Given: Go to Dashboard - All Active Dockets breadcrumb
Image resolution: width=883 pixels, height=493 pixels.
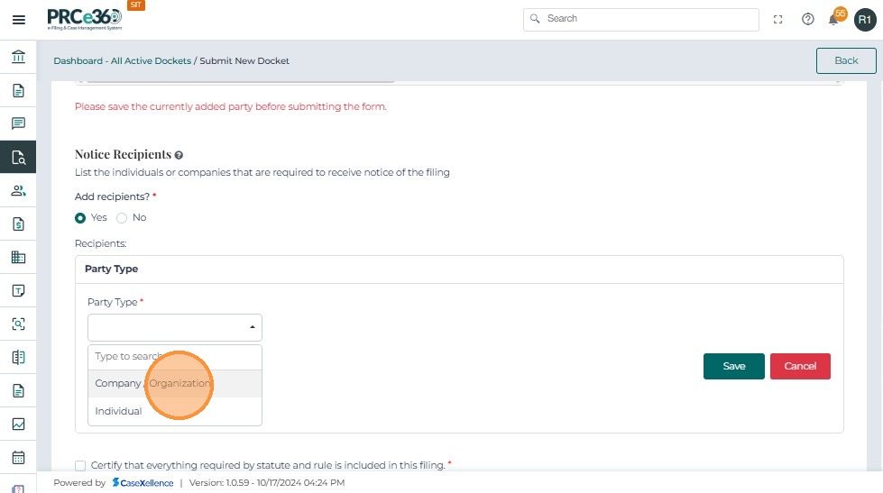Looking at the screenshot, I should [x=122, y=60].
